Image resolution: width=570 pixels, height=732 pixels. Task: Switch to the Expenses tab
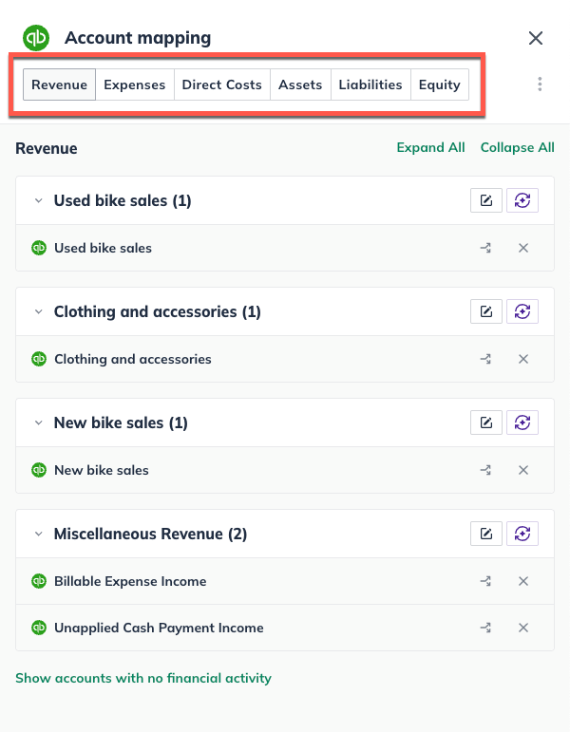point(135,84)
